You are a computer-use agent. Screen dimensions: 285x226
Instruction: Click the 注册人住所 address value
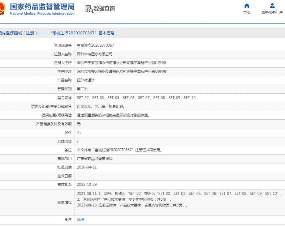coord(122,63)
